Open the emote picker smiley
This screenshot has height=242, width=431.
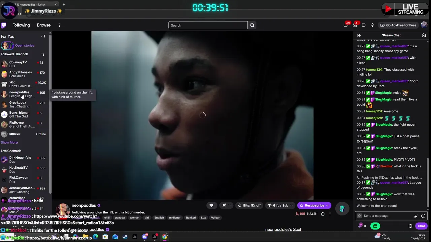[x=423, y=216]
